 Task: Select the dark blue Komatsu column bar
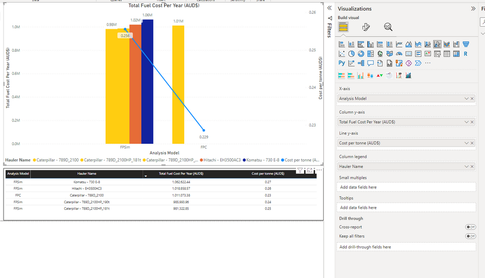coord(147,82)
